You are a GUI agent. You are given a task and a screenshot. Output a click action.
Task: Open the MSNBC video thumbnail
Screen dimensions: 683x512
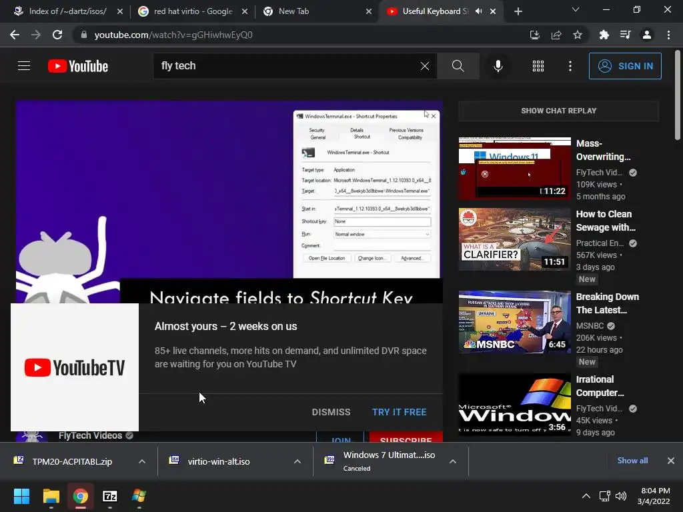pos(514,322)
